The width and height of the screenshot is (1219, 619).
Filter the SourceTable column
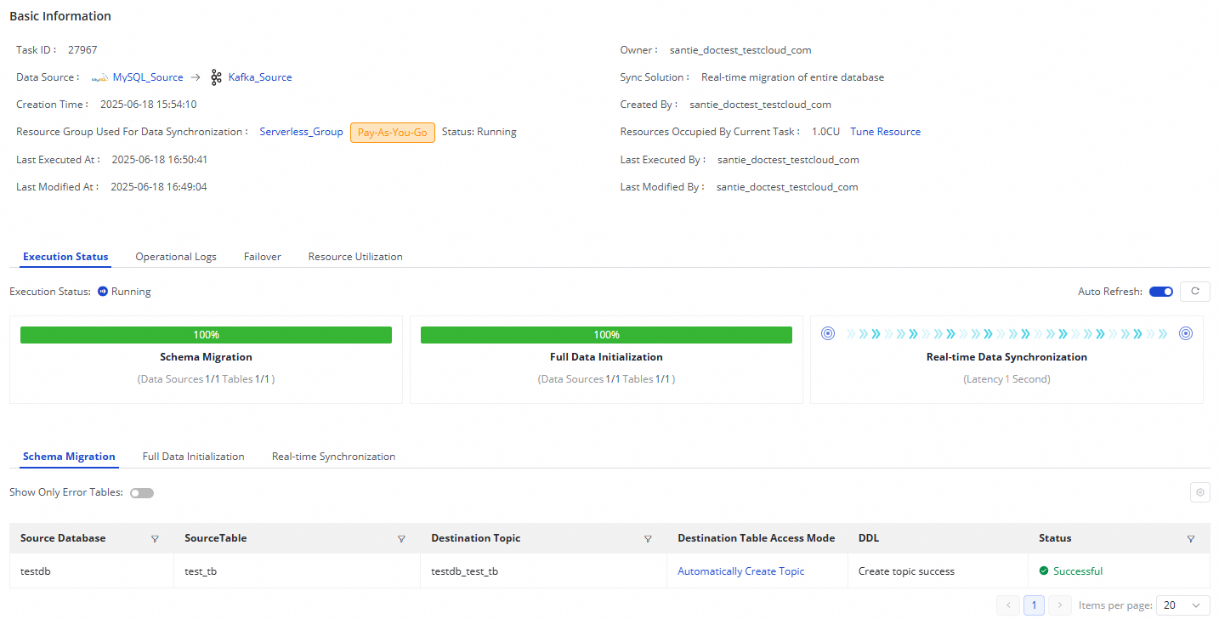pyautogui.click(x=401, y=539)
